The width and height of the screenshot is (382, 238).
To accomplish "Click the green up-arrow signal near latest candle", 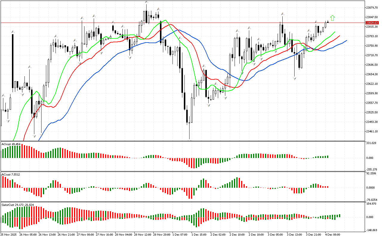I will click(x=332, y=18).
